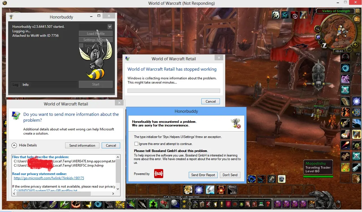Click horizontal scrollbar thumb in details pane
The width and height of the screenshot is (362, 212).
(x=54, y=194)
